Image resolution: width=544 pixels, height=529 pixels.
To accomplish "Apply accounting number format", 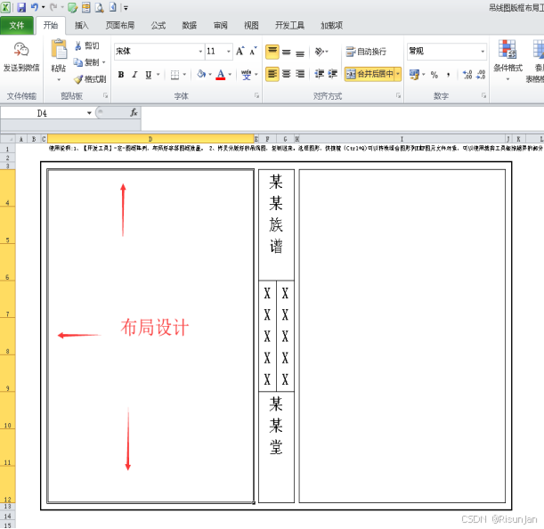I will coord(414,74).
